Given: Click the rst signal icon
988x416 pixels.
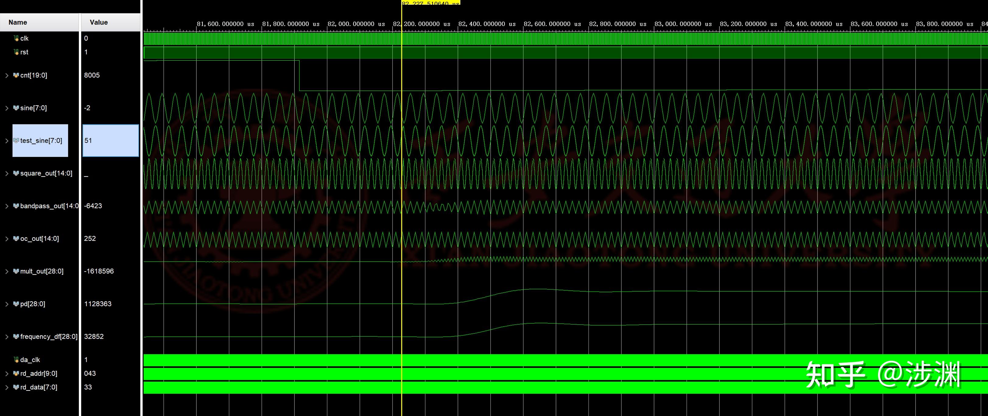Looking at the screenshot, I should 16,52.
